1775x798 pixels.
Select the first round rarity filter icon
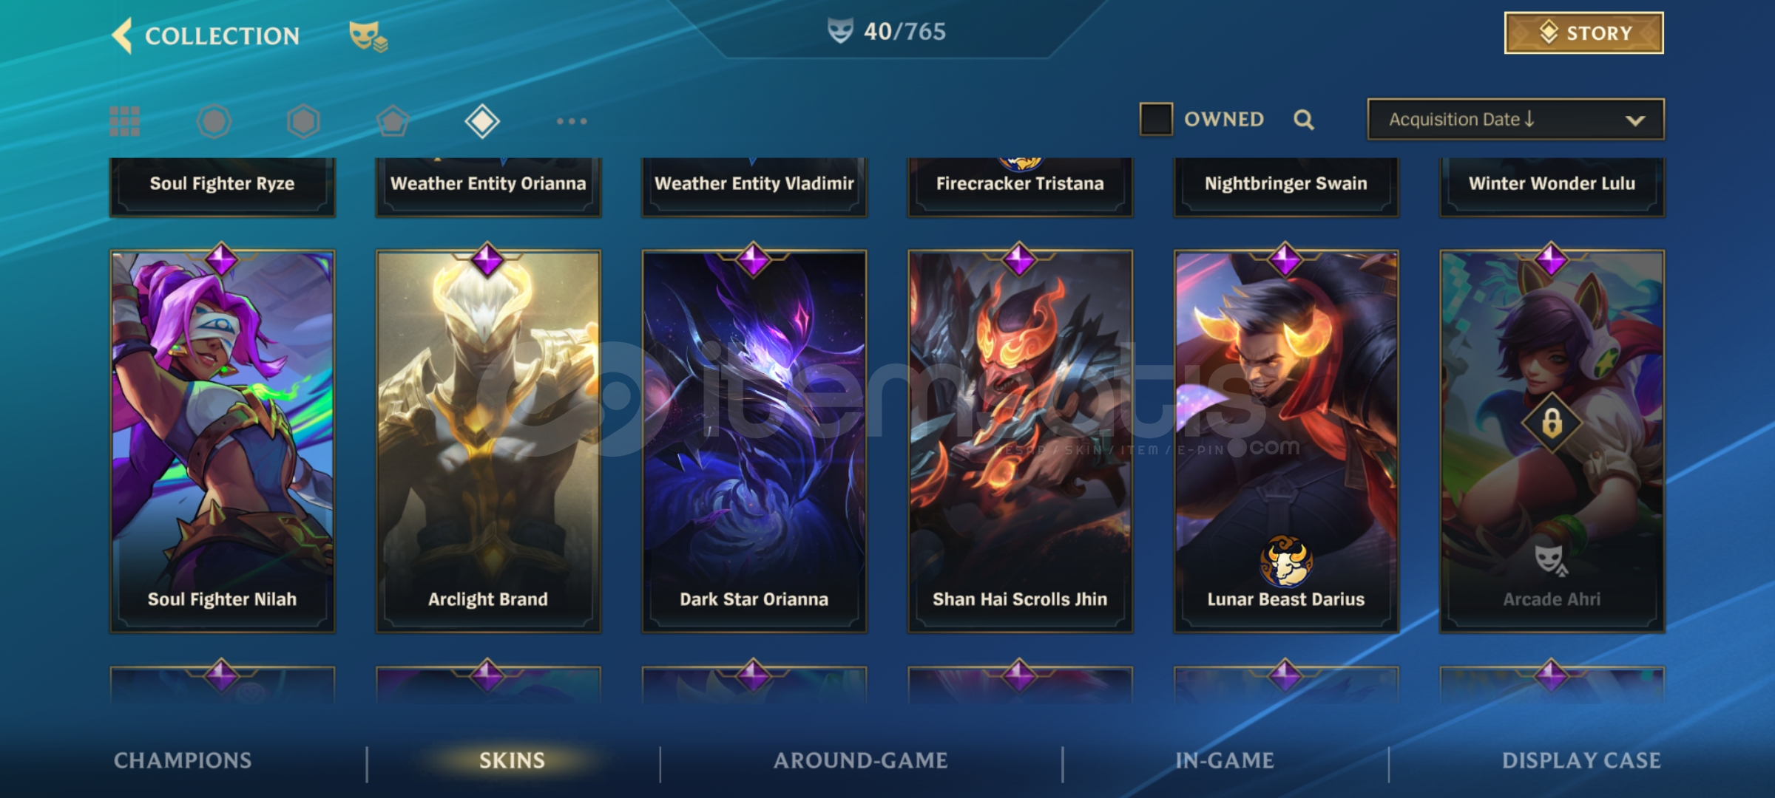[x=214, y=121]
